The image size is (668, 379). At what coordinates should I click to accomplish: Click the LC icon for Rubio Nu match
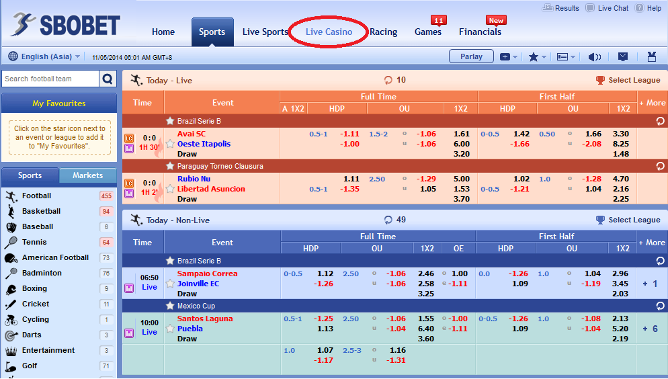[x=129, y=183]
